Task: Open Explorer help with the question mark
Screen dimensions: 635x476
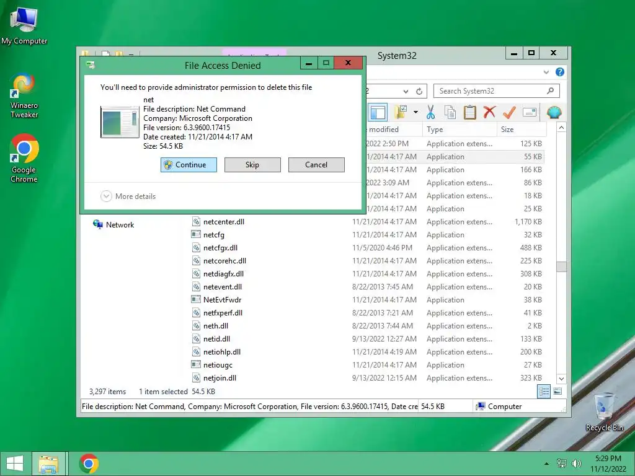Action: (x=560, y=72)
